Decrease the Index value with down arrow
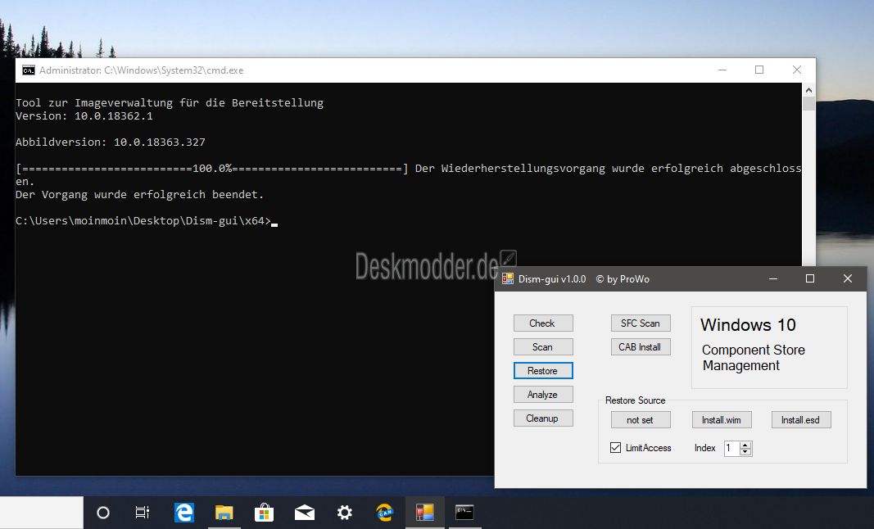Image resolution: width=874 pixels, height=529 pixels. pos(745,451)
